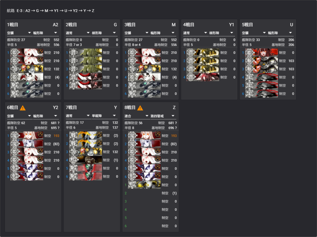
Task: Open the 連合 battle type dropdown in 8戦目
Action: coord(137,116)
